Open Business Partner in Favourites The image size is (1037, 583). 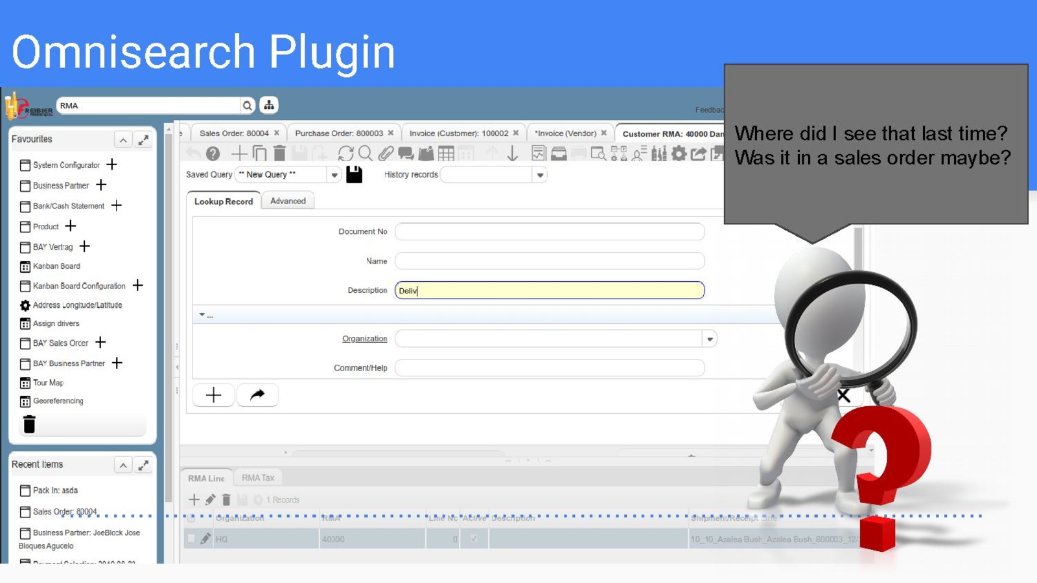pyautogui.click(x=61, y=185)
